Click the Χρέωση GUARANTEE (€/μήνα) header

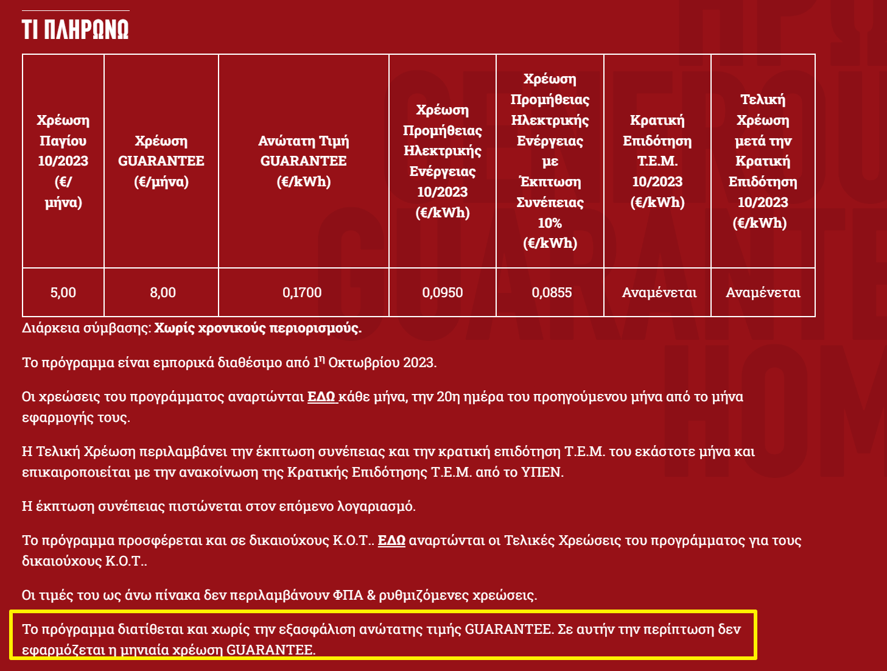[x=161, y=161]
